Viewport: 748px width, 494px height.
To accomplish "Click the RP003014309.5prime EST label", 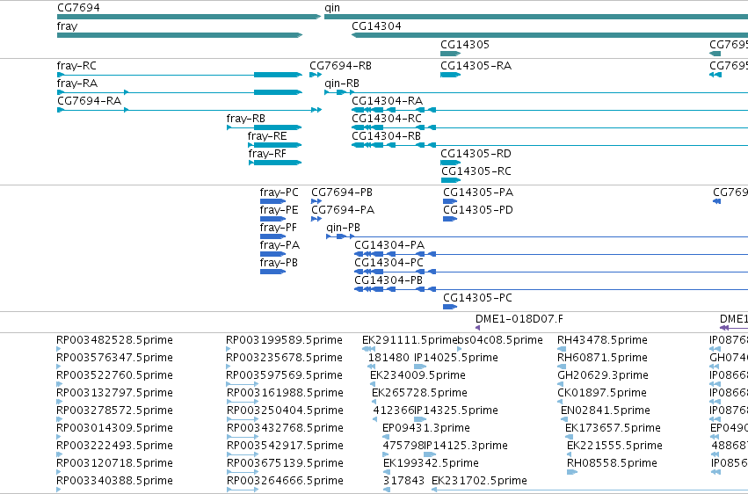I will pyautogui.click(x=114, y=429).
